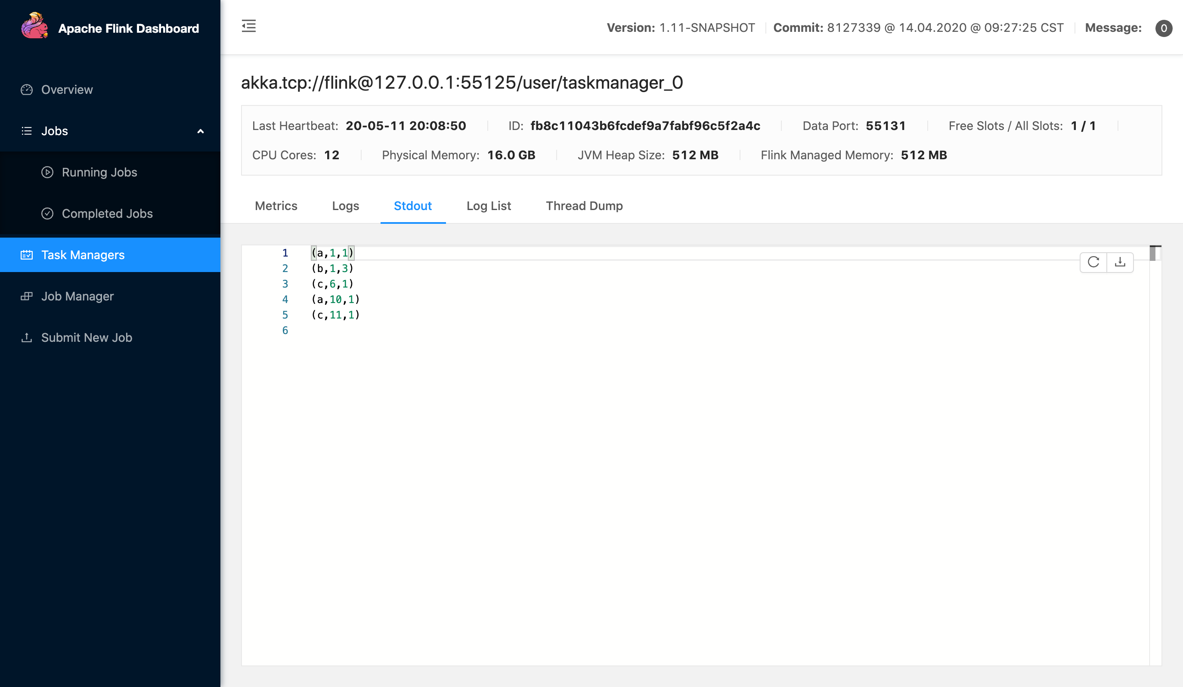
Task: Go to Completed Jobs
Action: click(110, 214)
